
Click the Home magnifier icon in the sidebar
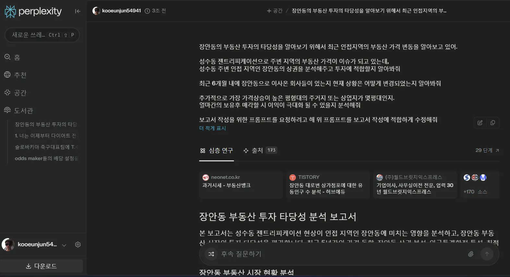[7, 57]
